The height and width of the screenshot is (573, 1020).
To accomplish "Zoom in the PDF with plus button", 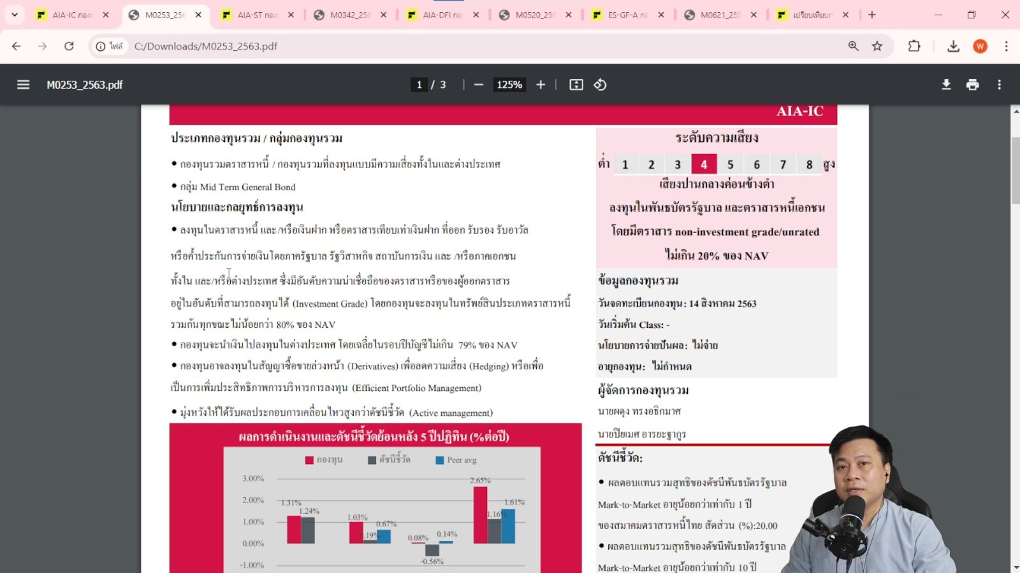I will 541,85.
